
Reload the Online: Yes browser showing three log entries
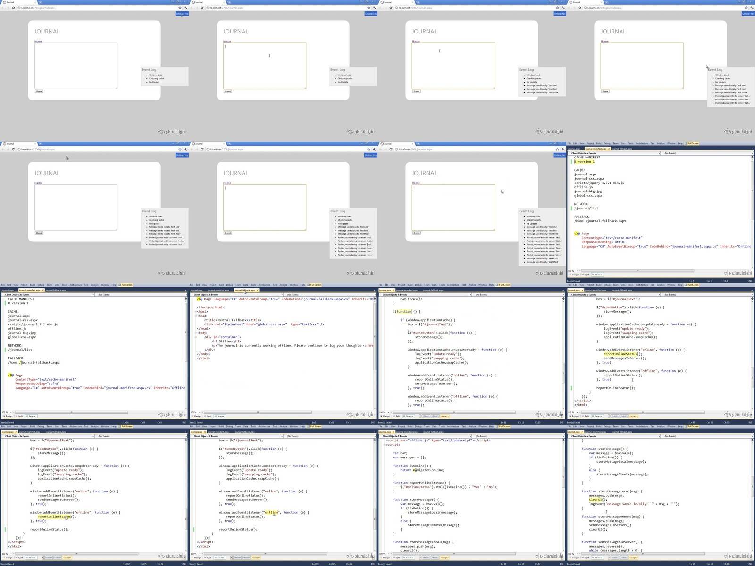click(x=13, y=8)
